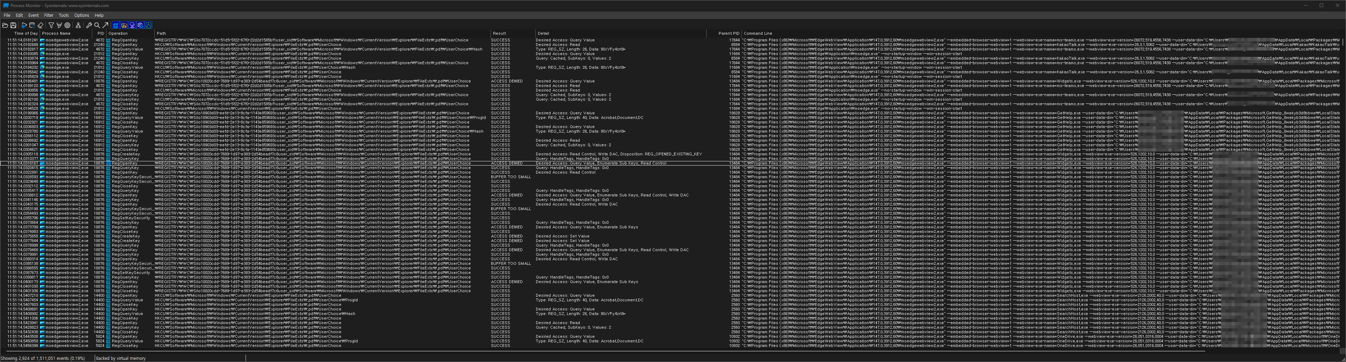Click the Parent PID column header
This screenshot has height=362, width=1346.
(724, 33)
